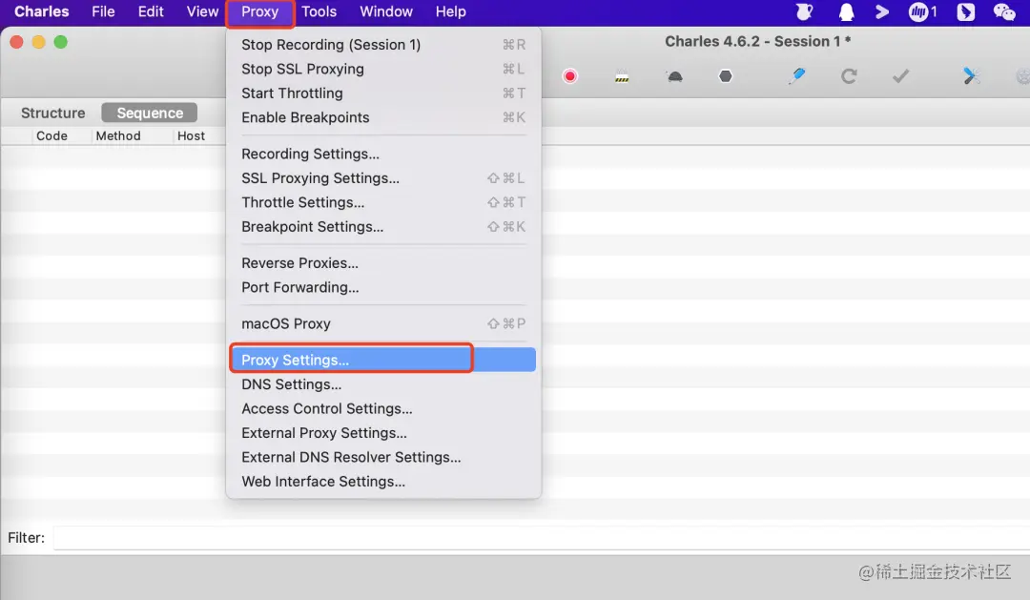Screen dimensions: 1030x600
Task: Open Web Interface Settings...
Action: tap(383, 482)
